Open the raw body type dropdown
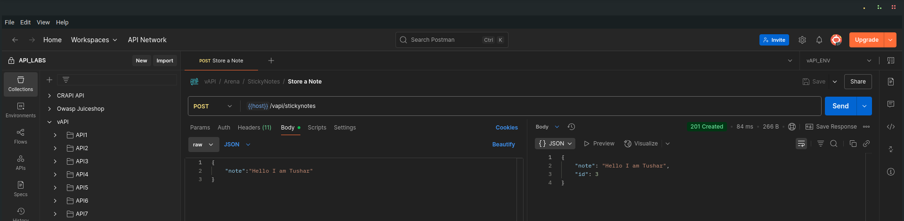904x221 pixels. [x=204, y=145]
